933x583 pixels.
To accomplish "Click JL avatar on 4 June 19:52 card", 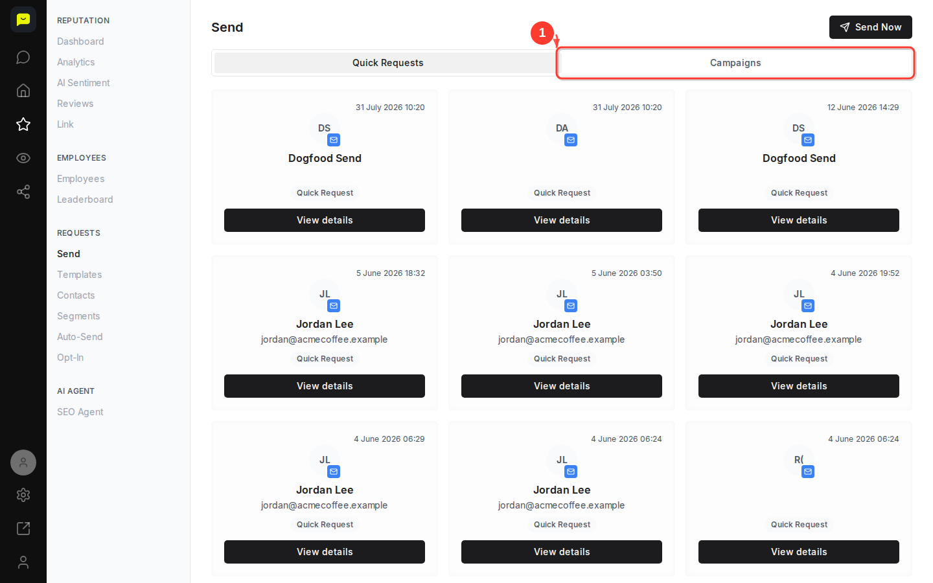I will click(x=799, y=294).
